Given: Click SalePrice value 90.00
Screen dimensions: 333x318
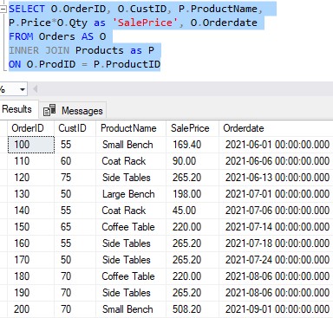Looking at the screenshot, I should click(193, 161).
